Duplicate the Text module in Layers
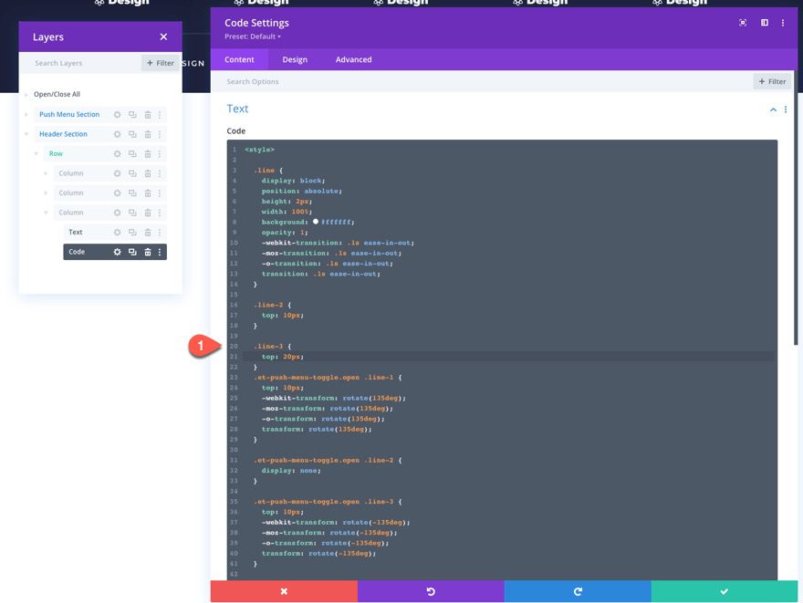Viewport: 803px width, 603px height. point(130,231)
